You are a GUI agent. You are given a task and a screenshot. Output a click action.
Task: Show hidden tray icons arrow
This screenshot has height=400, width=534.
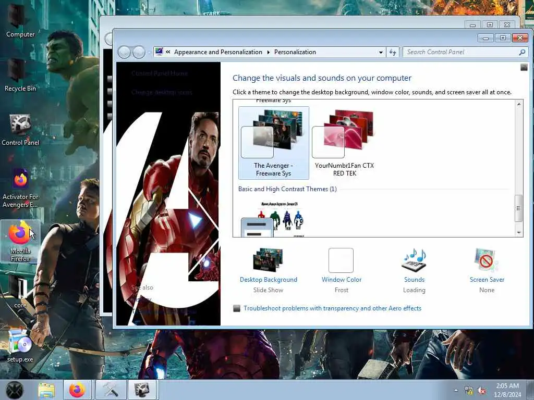click(x=456, y=391)
